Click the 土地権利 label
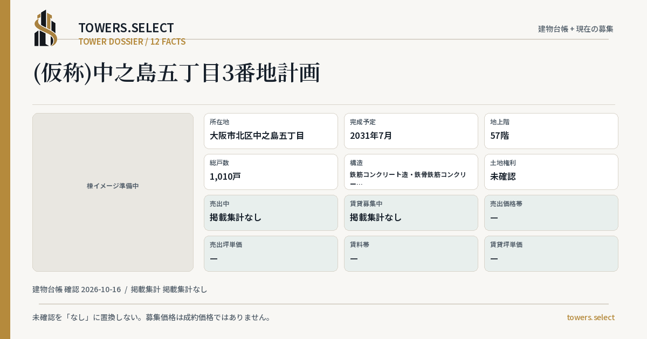 503,163
